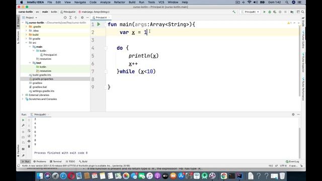Image resolution: width=322 pixels, height=181 pixels.
Task: Print the Run console output
Action: [29, 141]
